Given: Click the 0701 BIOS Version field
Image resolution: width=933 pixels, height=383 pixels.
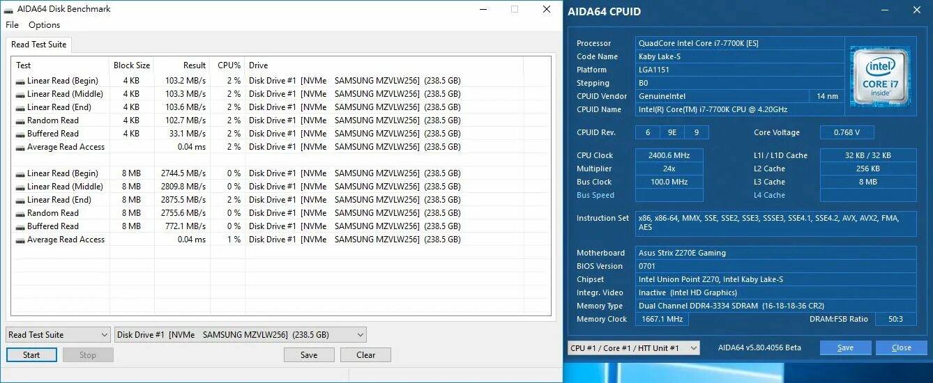Looking at the screenshot, I should coord(775,266).
